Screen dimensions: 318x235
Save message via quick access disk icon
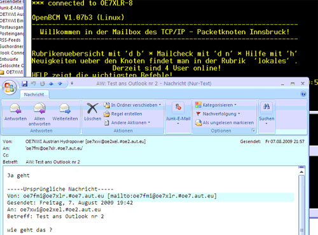(x=25, y=84)
